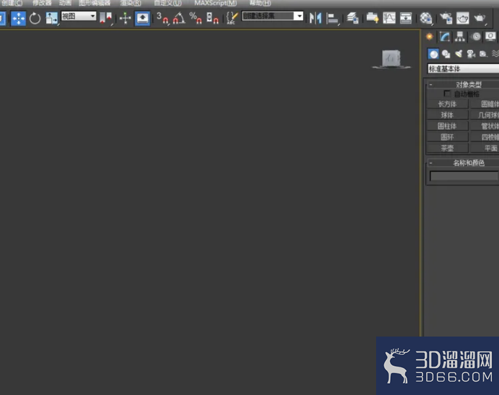Open the 图形编辑器 menu
499x395 pixels.
(95, 3)
